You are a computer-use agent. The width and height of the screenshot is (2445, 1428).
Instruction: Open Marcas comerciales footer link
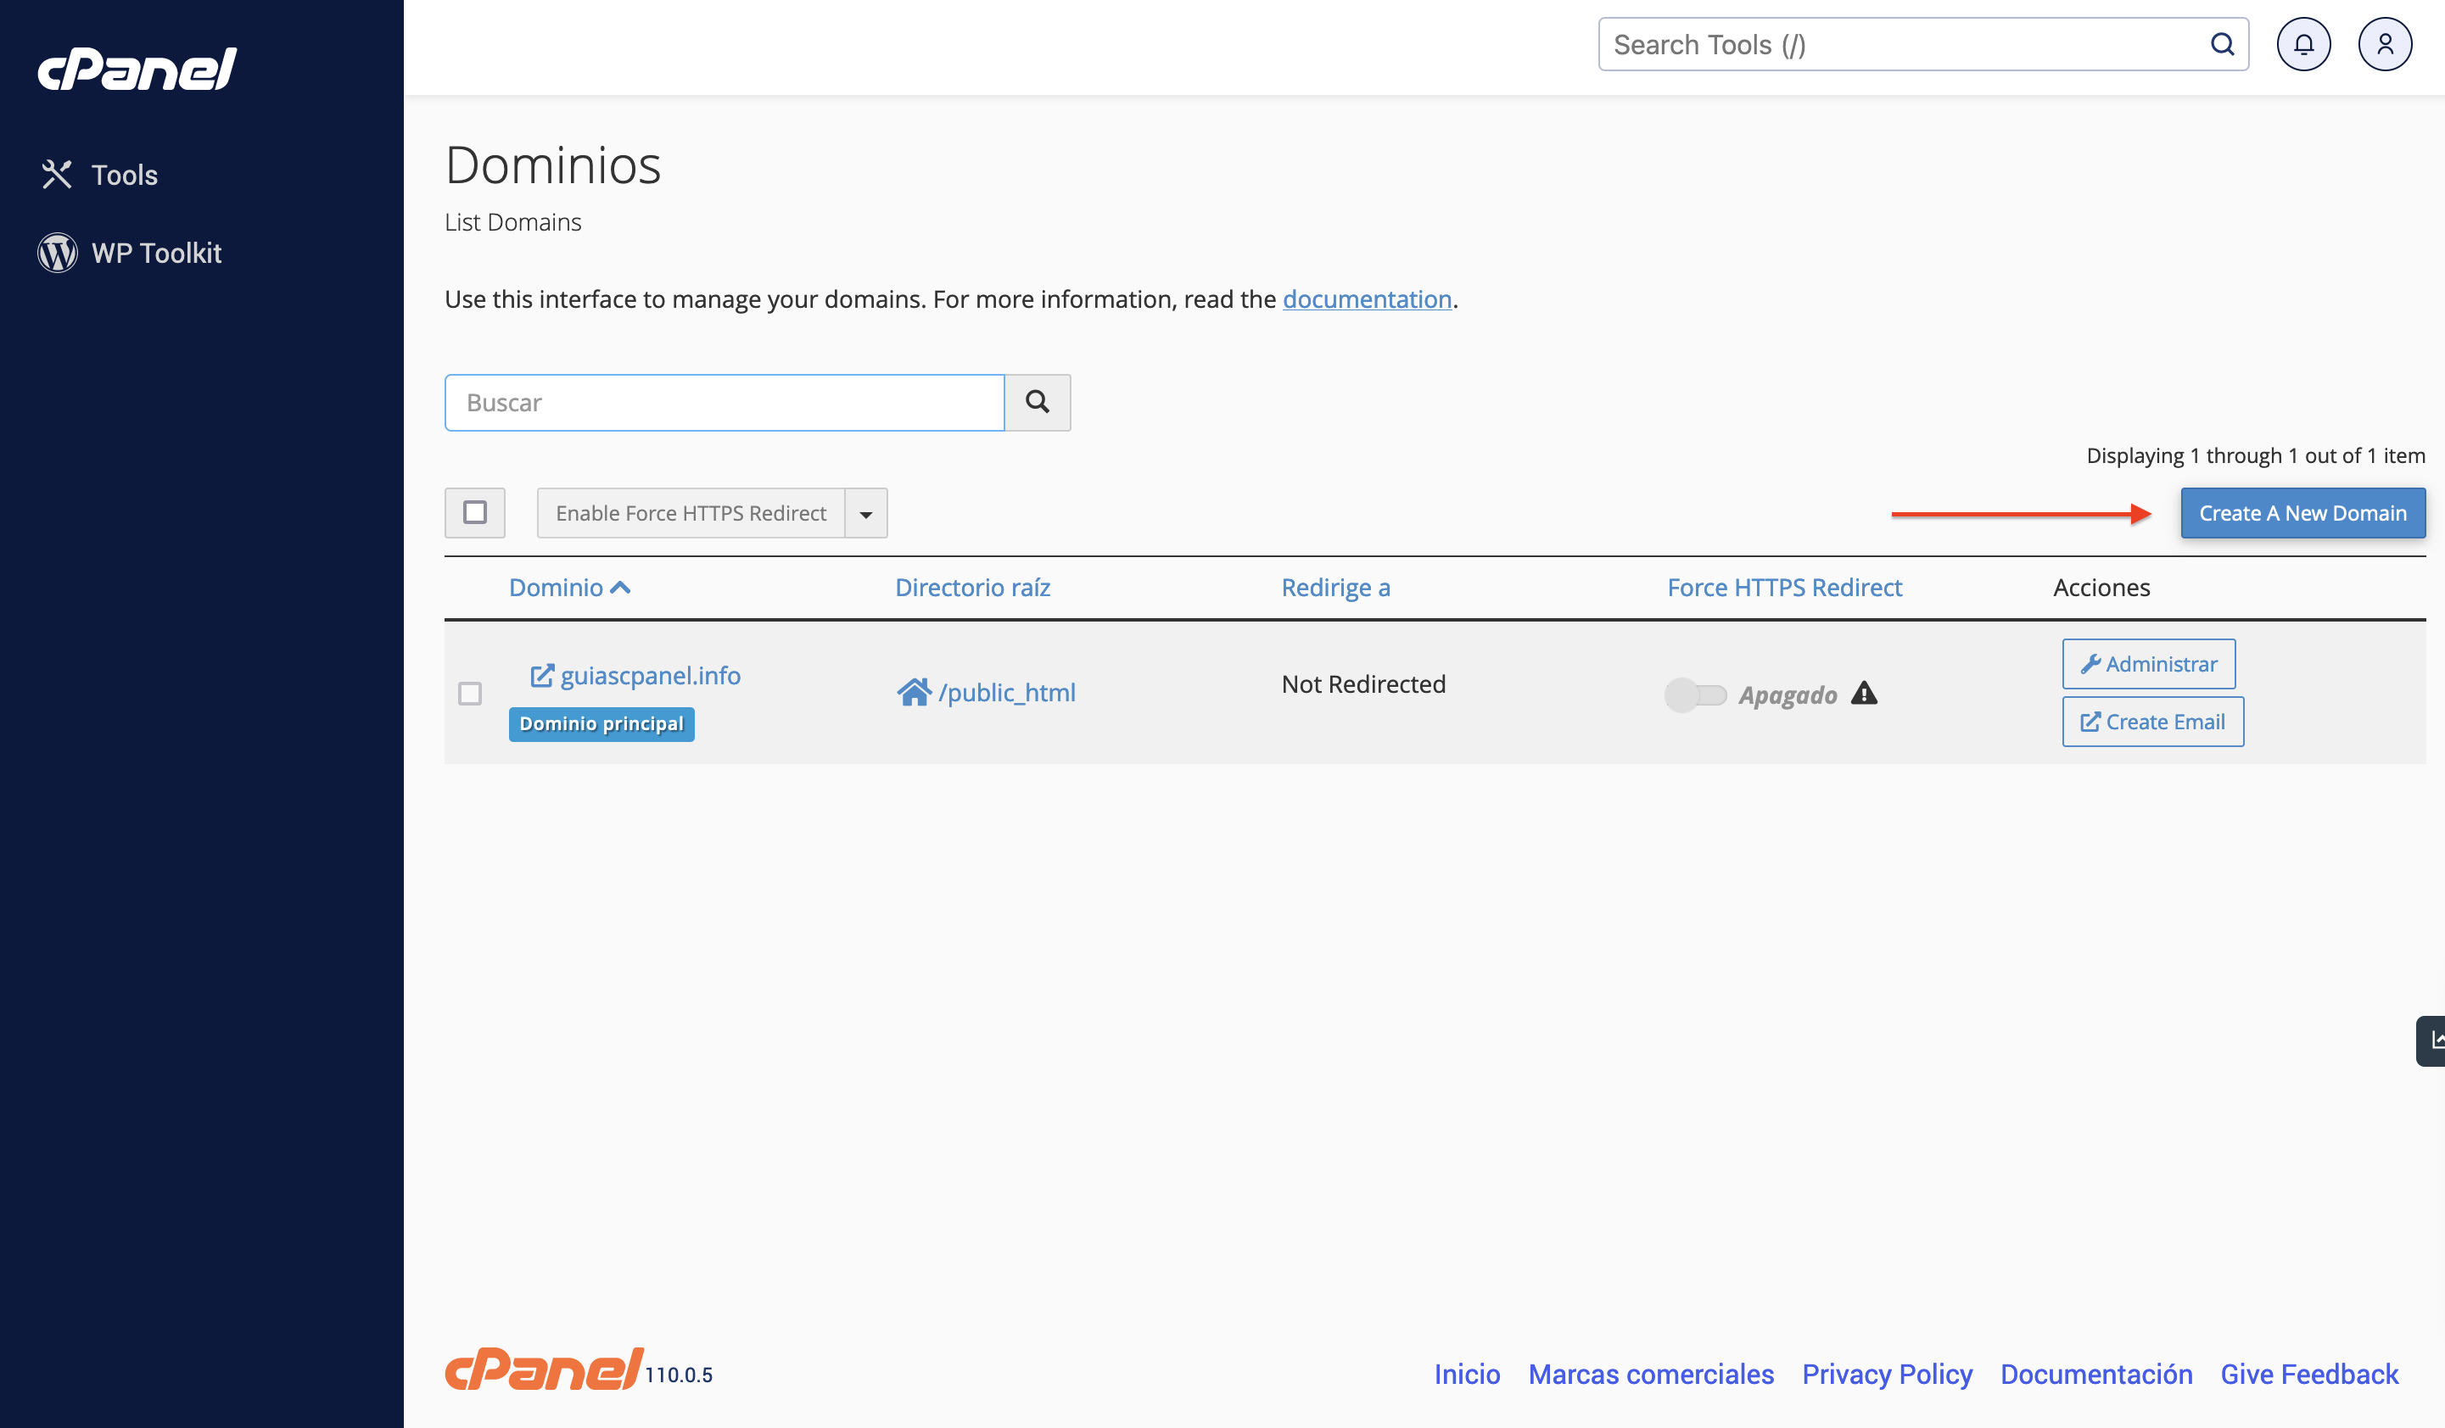click(x=1651, y=1375)
